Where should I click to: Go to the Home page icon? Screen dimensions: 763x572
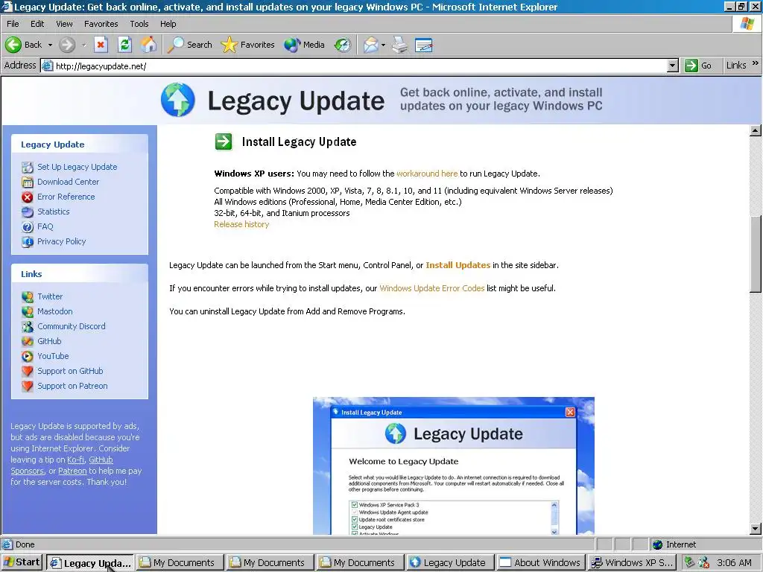click(149, 45)
